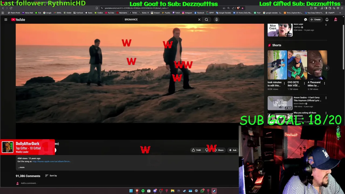
Task: Open Spotify from the taskbar
Action: point(143,191)
